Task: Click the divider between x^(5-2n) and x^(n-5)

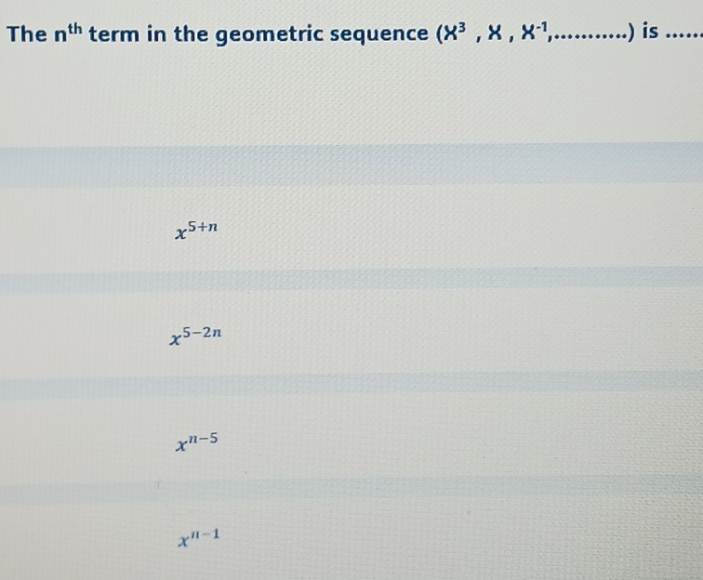Action: pyautogui.click(x=351, y=385)
